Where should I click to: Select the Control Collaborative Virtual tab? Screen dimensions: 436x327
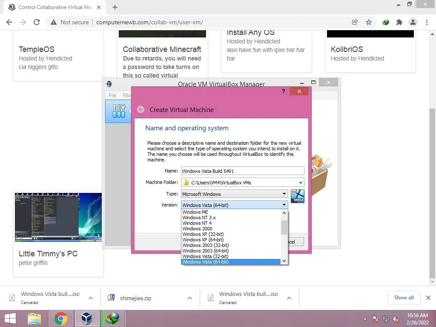tap(54, 7)
